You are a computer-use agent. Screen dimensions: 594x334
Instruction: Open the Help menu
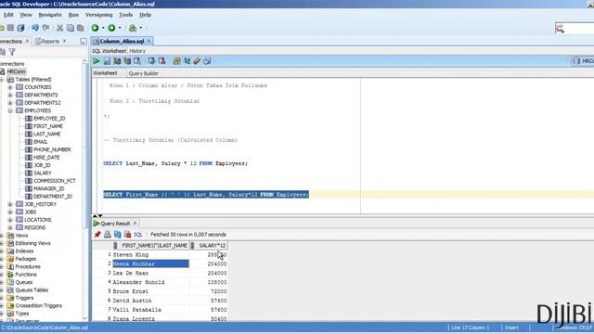click(x=145, y=15)
